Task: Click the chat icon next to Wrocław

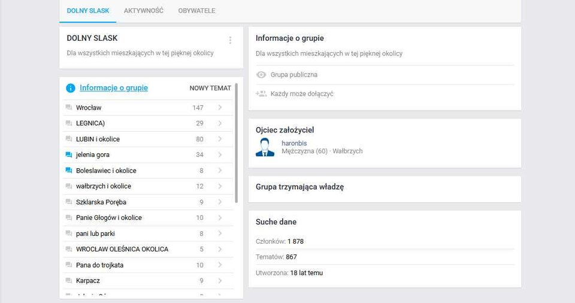Action: [x=69, y=108]
